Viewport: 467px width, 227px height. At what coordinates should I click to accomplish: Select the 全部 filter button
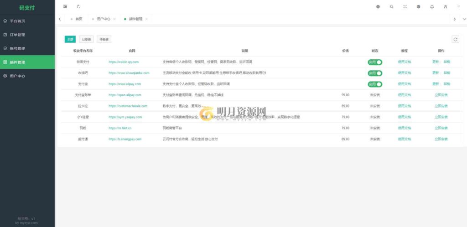(x=70, y=39)
